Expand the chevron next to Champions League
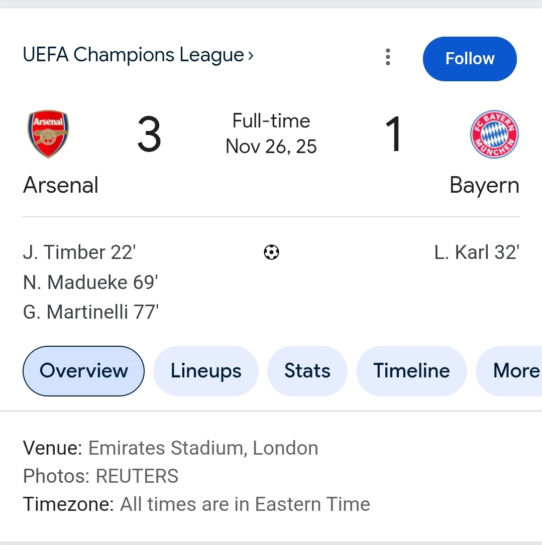542x545 pixels. click(x=251, y=55)
